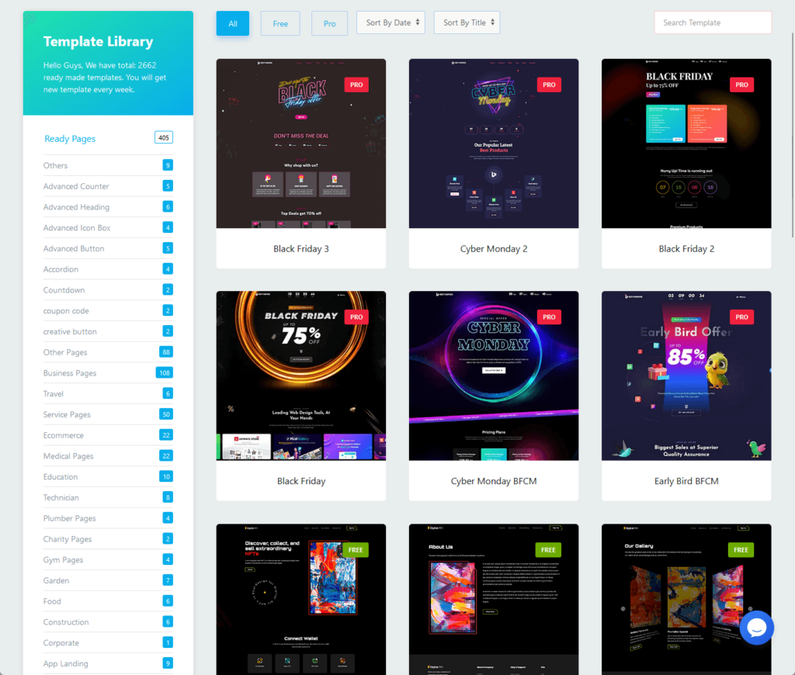The image size is (795, 675).
Task: Select the Other Pages category
Action: (x=107, y=353)
